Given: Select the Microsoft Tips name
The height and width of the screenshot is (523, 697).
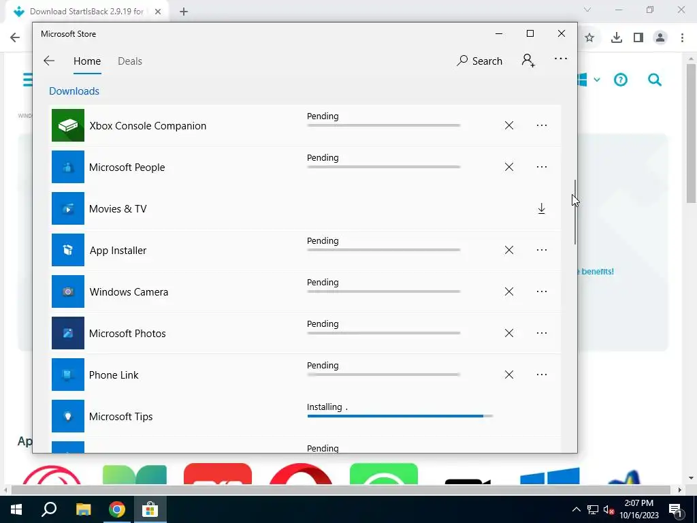Looking at the screenshot, I should pyautogui.click(x=121, y=417).
